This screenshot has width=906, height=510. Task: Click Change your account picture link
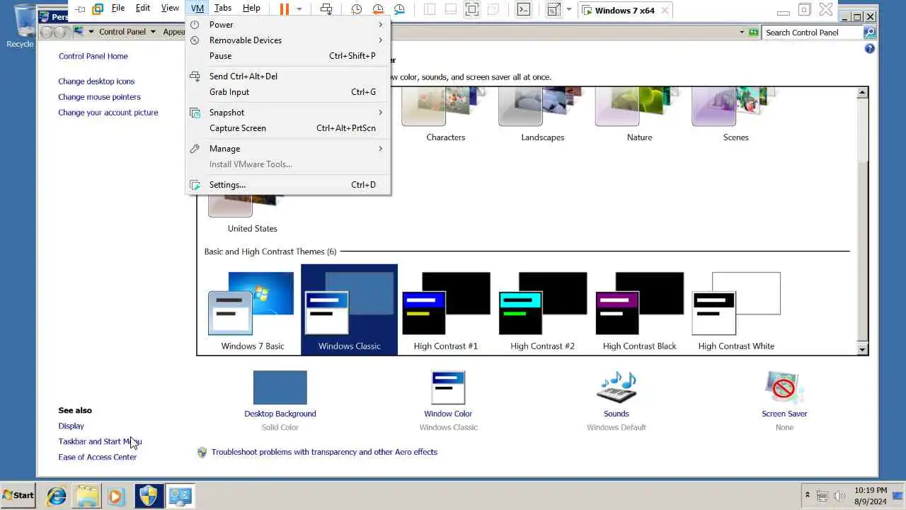(108, 113)
